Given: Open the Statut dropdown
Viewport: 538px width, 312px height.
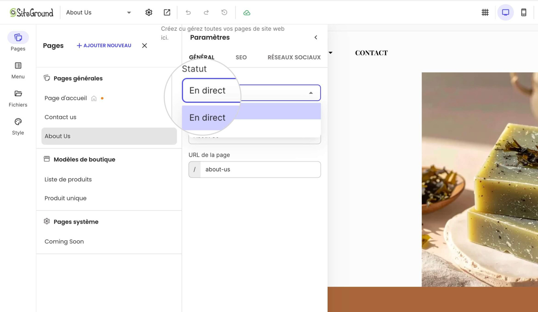Looking at the screenshot, I should point(251,93).
